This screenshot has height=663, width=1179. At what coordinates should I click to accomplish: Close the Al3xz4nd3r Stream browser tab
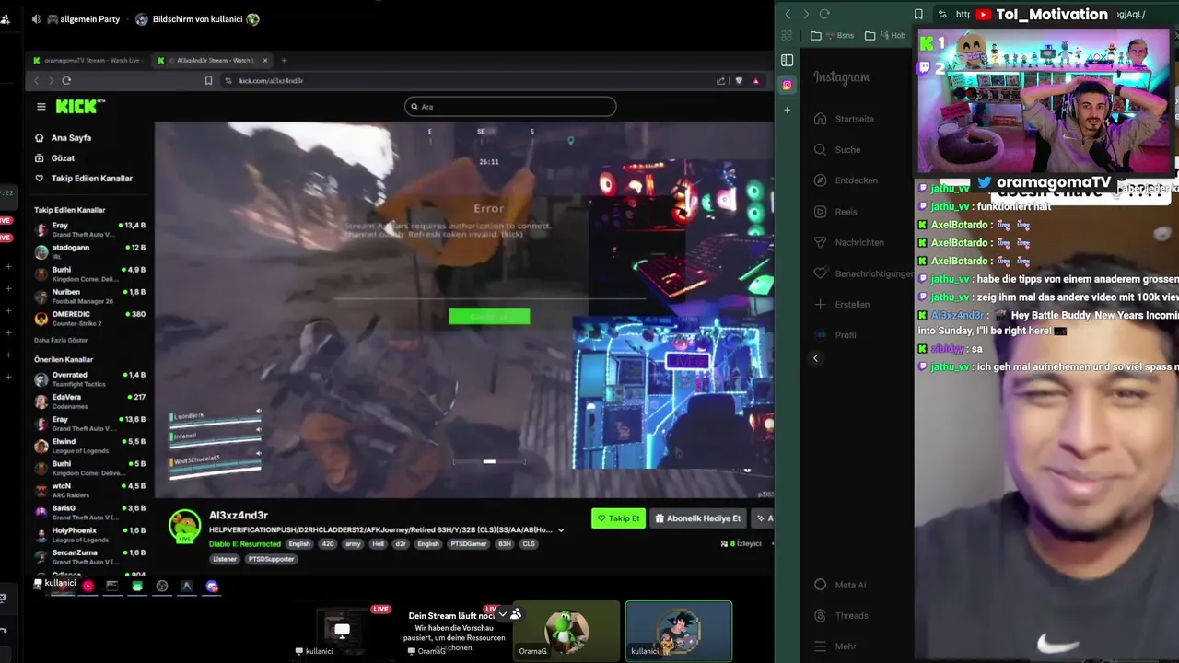coord(265,61)
